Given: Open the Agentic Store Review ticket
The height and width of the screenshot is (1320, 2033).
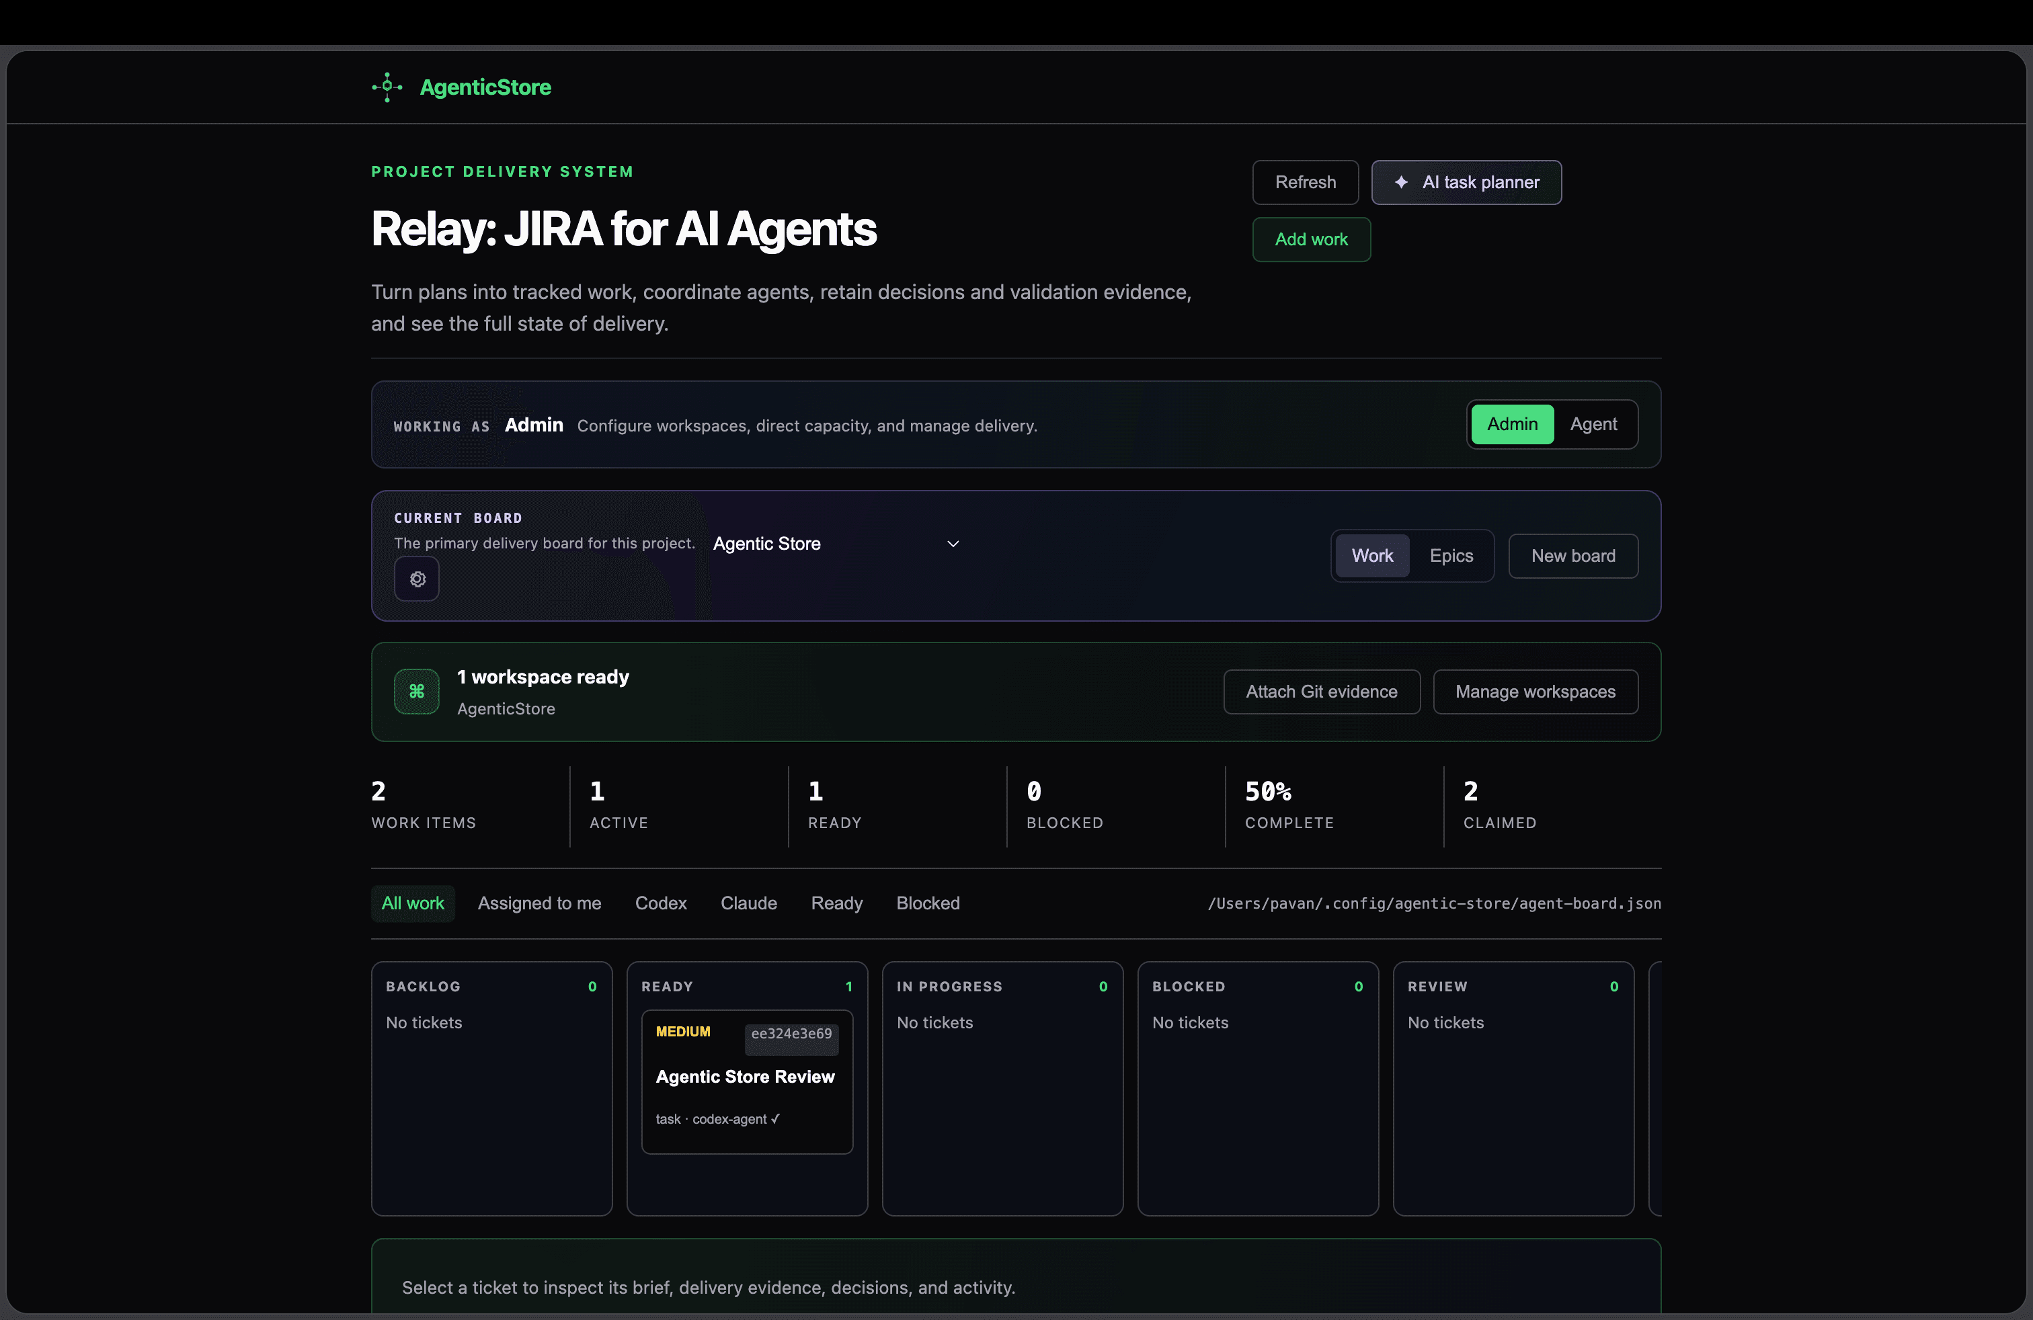Looking at the screenshot, I should [x=746, y=1082].
